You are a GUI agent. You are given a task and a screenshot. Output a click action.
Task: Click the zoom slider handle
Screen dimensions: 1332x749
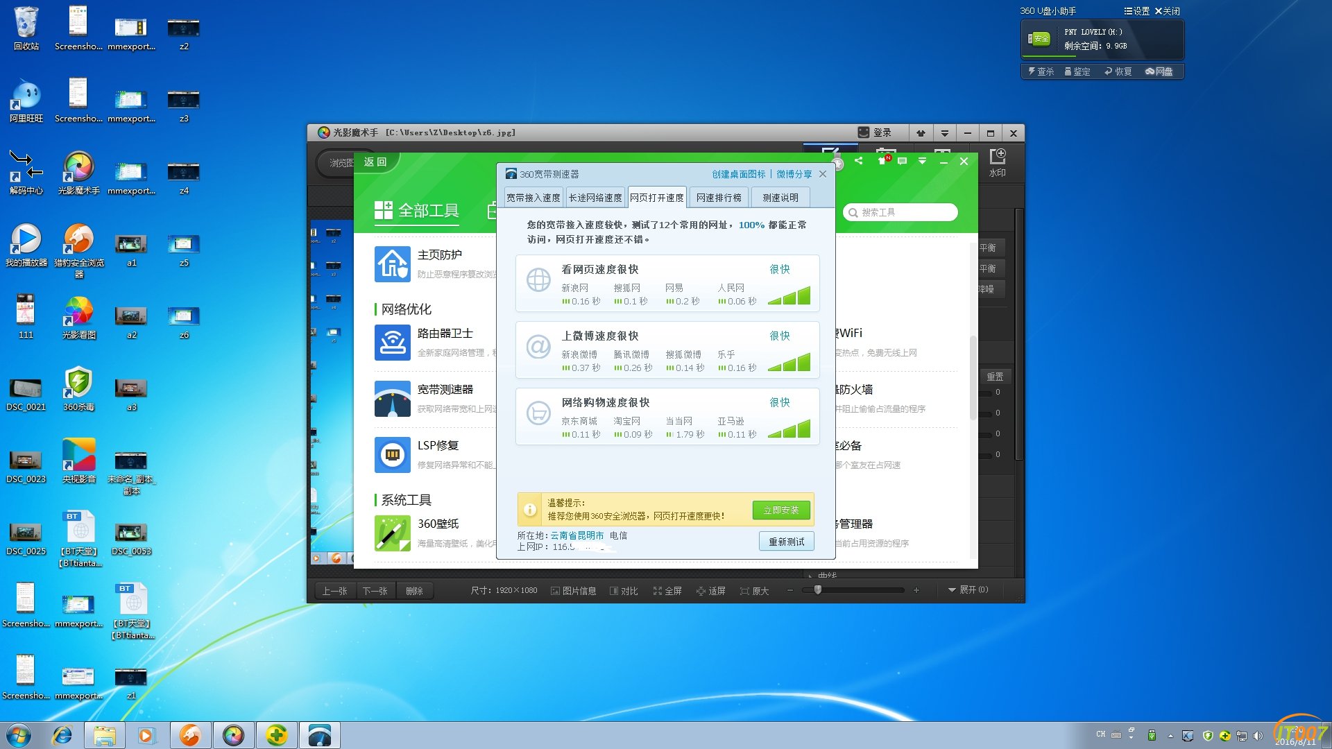[x=818, y=590]
